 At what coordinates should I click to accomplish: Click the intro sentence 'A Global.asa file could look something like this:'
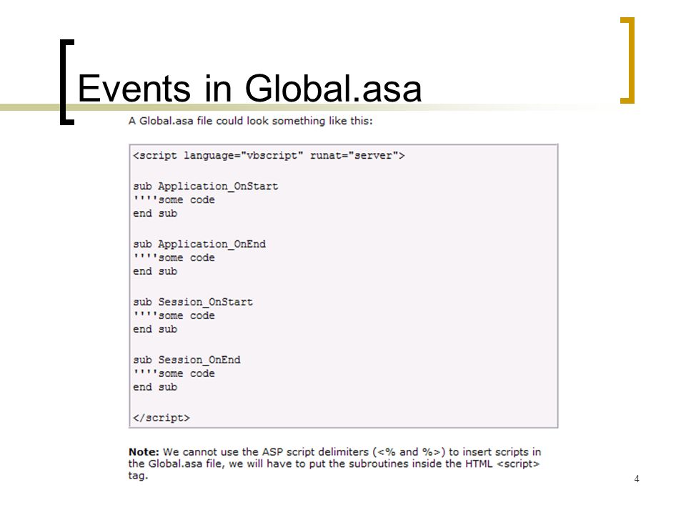(250, 121)
